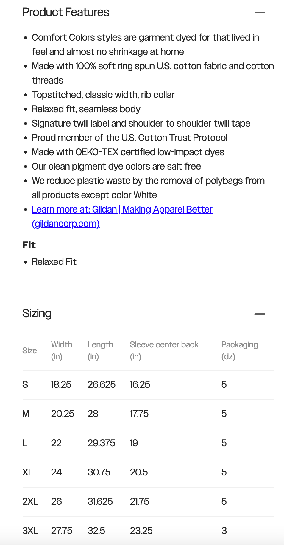The width and height of the screenshot is (284, 545).
Task: Click the Relaxed Fit bullet text
Action: pyautogui.click(x=54, y=262)
